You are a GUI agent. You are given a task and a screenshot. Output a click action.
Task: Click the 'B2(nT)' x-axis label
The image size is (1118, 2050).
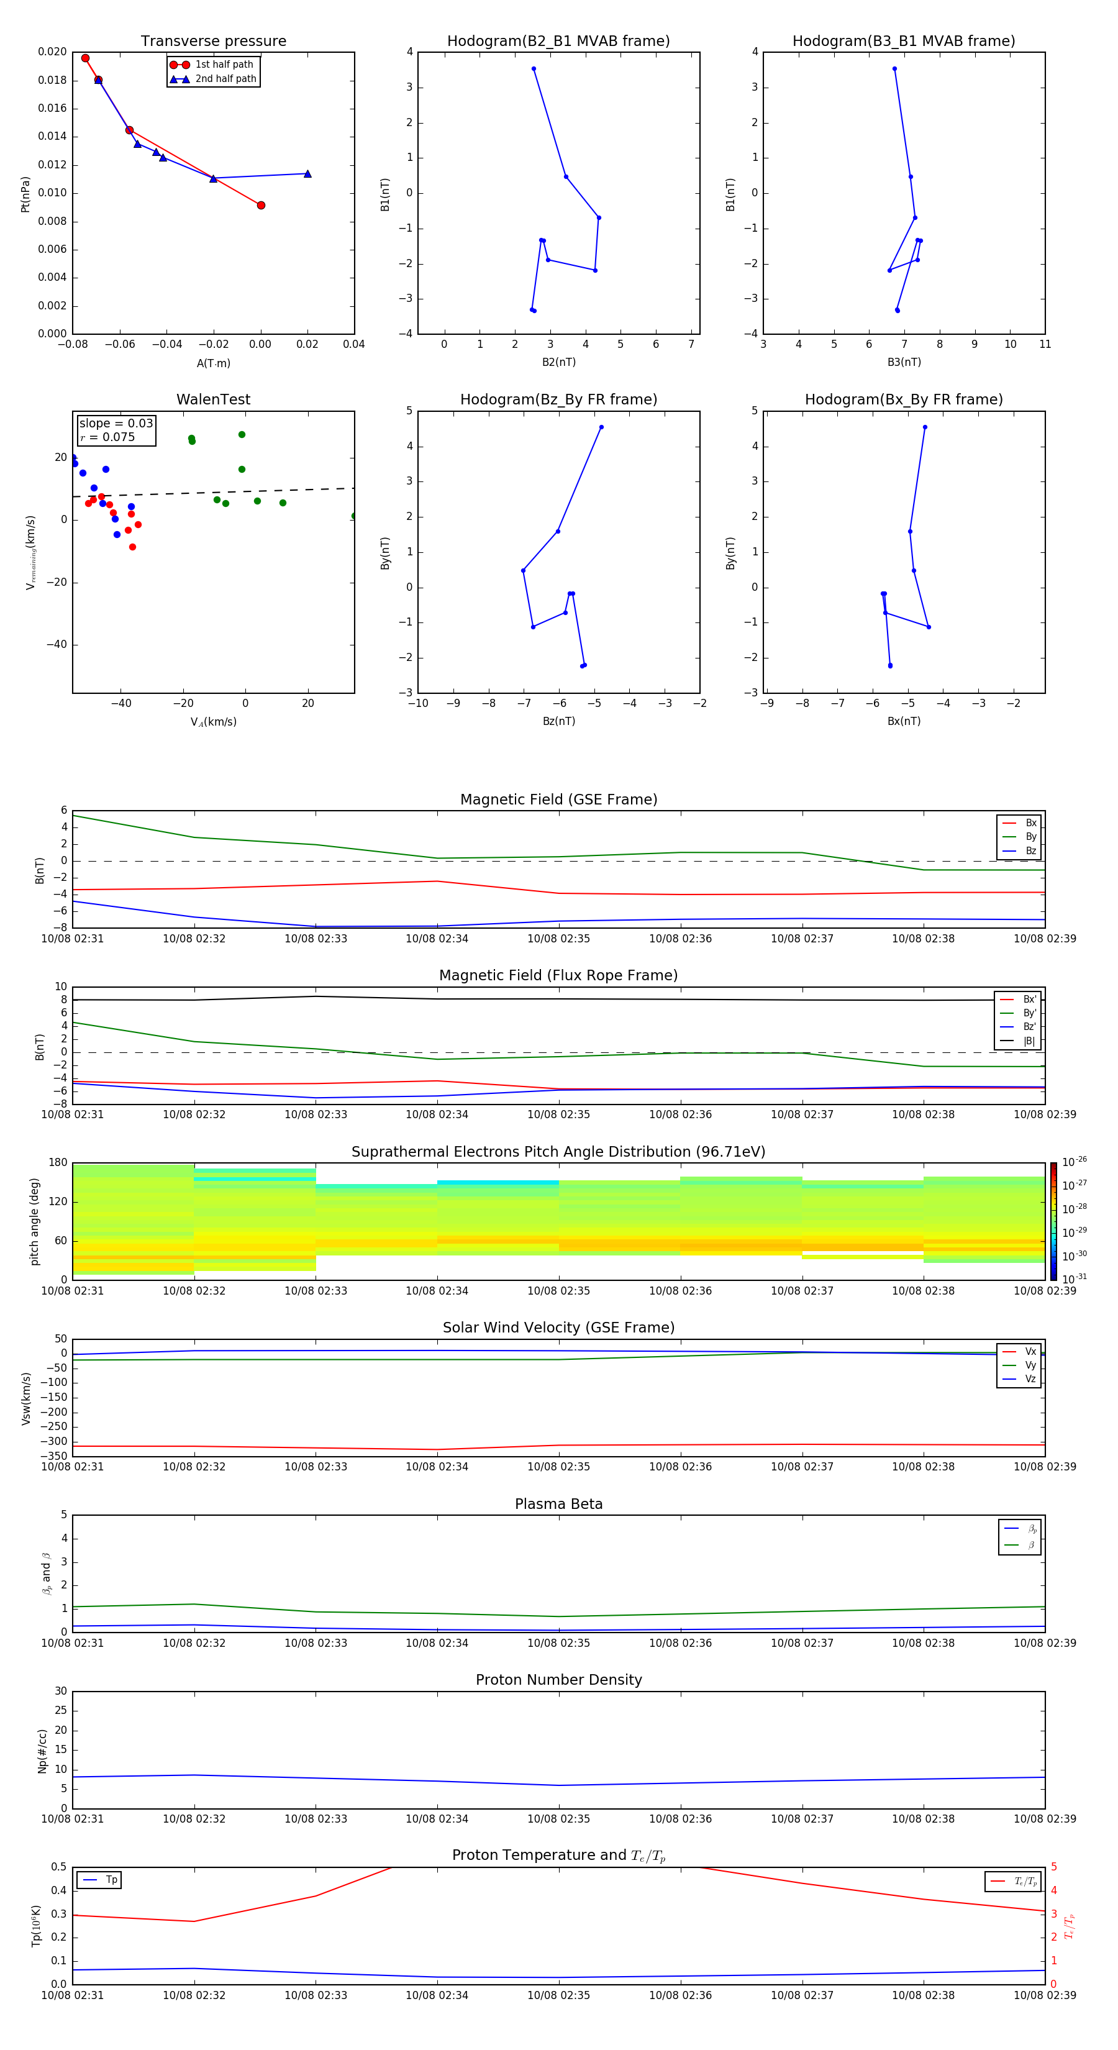pos(558,362)
